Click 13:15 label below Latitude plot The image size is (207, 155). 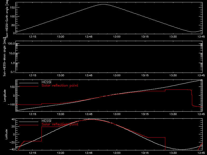pyautogui.click(x=145, y=153)
